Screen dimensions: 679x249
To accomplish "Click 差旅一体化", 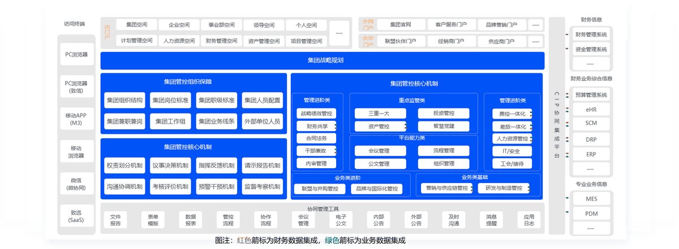I will [x=512, y=126].
